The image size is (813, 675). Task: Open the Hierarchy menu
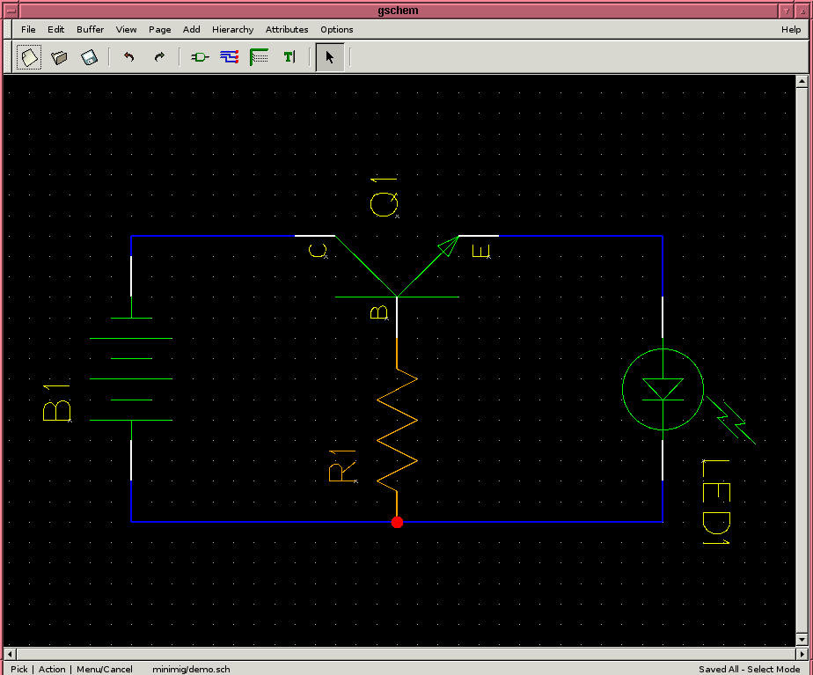coord(232,29)
